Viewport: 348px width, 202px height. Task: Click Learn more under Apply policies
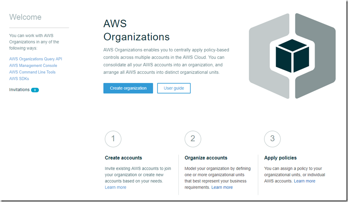305,181
